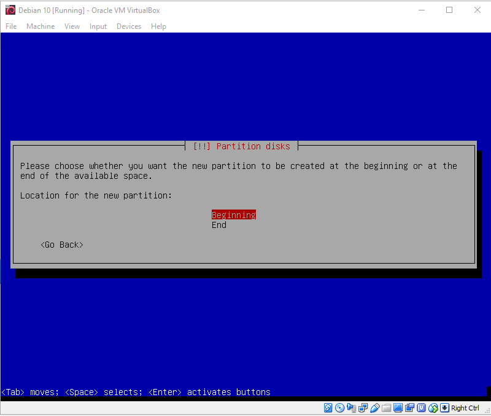The image size is (491, 416).
Task: Select the End partition location option
Action: pos(219,225)
